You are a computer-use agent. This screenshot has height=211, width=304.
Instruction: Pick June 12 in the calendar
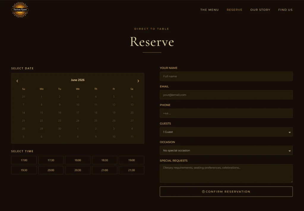(114, 105)
